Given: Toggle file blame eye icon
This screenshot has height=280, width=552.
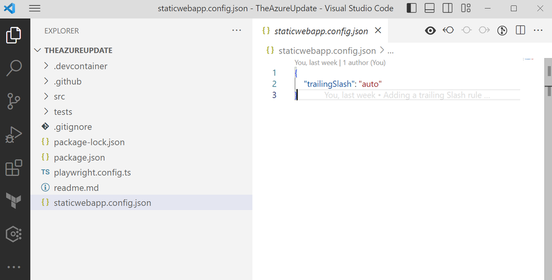Looking at the screenshot, I should tap(430, 30).
